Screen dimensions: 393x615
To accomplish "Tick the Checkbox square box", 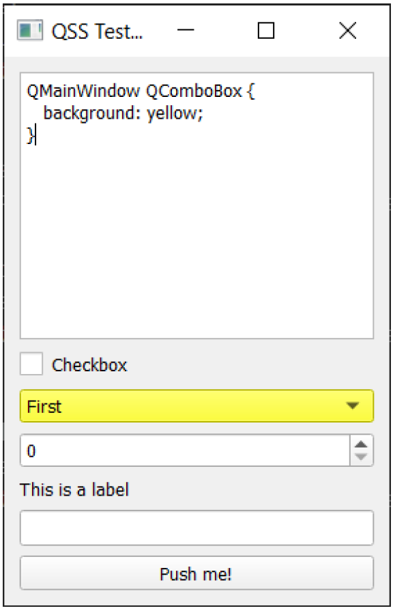I will (x=31, y=364).
